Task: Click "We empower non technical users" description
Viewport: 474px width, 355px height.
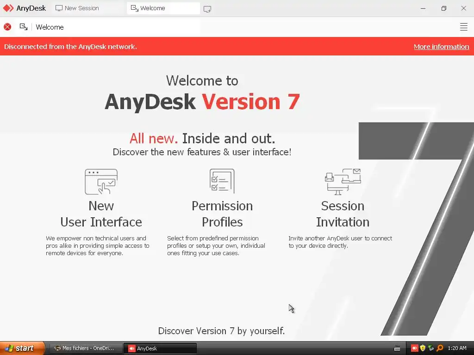Action: point(98,246)
